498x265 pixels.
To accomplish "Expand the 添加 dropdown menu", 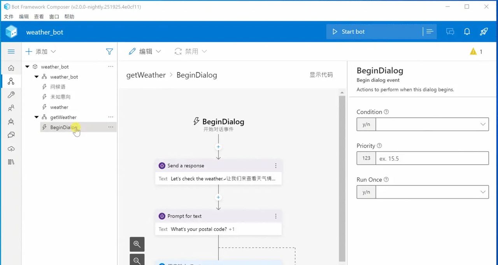I will pyautogui.click(x=41, y=52).
